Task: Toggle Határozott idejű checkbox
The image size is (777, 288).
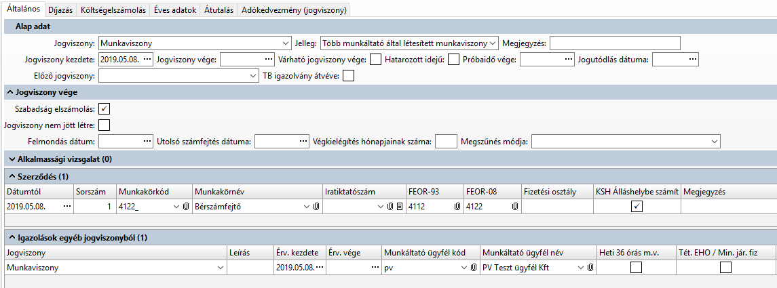Action: tap(453, 60)
